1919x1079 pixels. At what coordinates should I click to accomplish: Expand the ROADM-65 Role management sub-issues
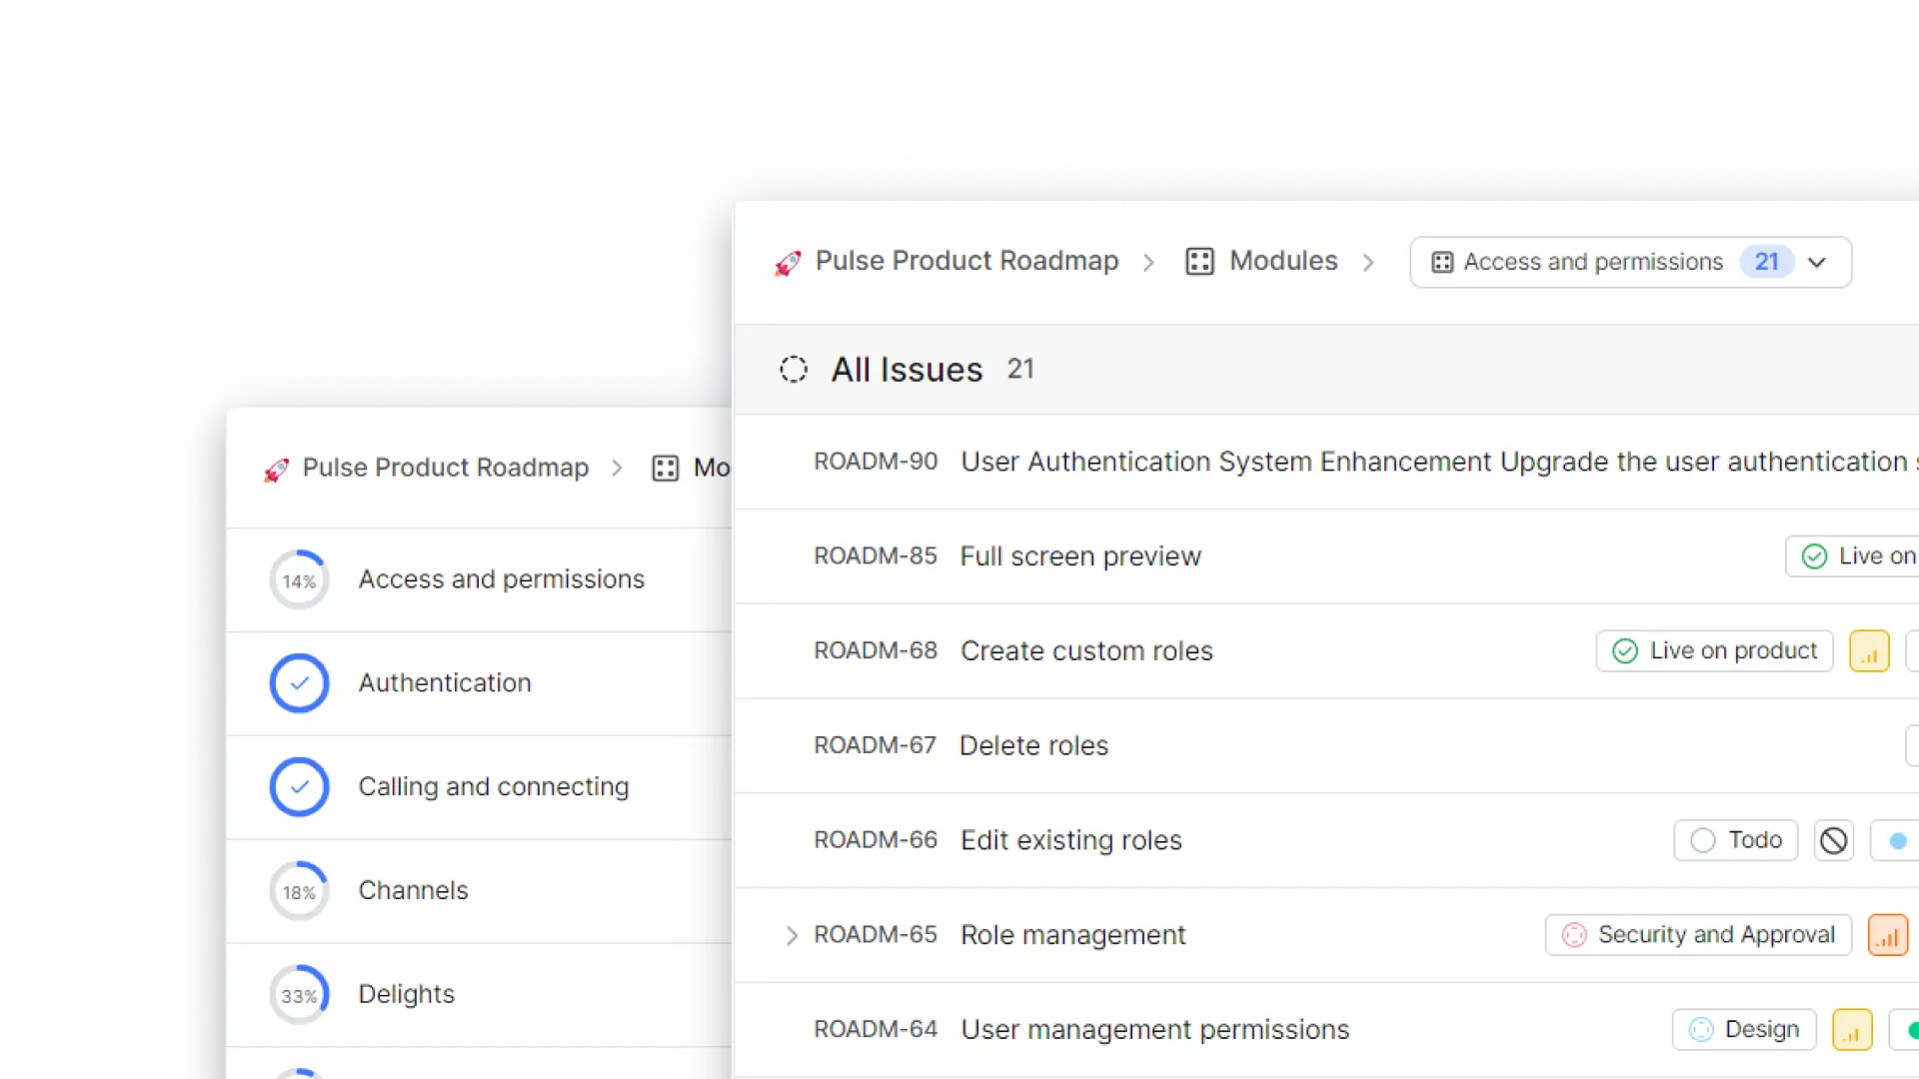pos(792,935)
